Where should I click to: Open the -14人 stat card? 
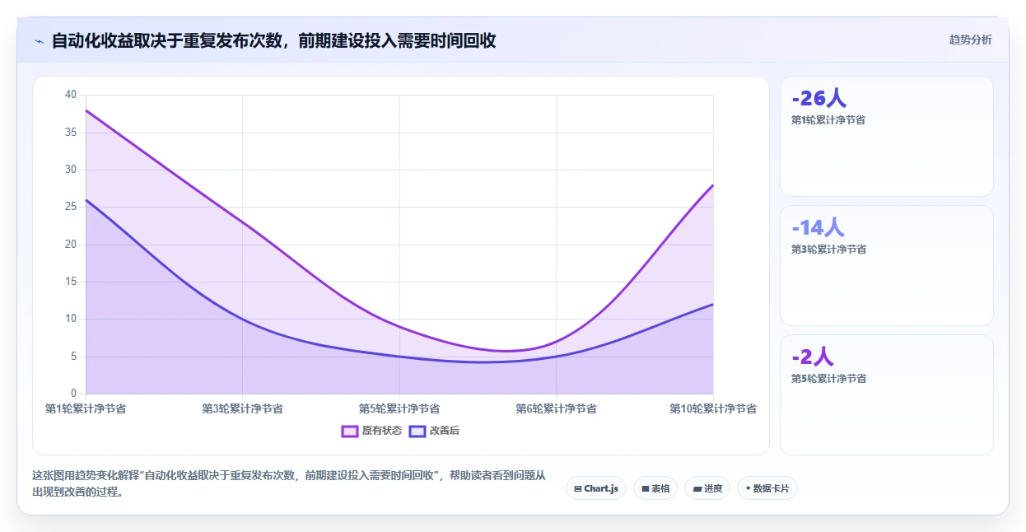click(x=887, y=265)
